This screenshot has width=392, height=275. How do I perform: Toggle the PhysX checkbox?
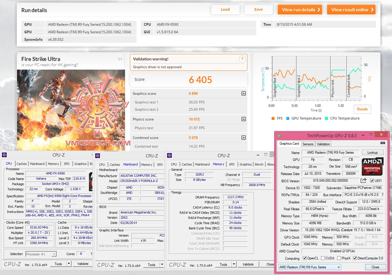(x=339, y=258)
